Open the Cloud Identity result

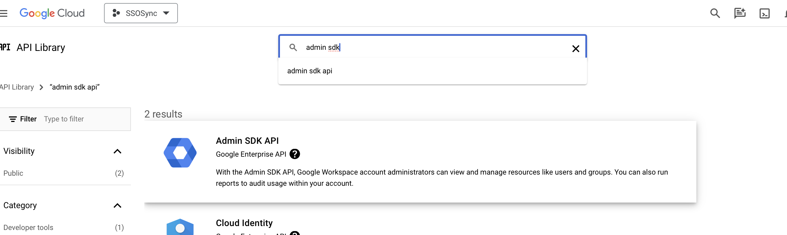tap(244, 223)
